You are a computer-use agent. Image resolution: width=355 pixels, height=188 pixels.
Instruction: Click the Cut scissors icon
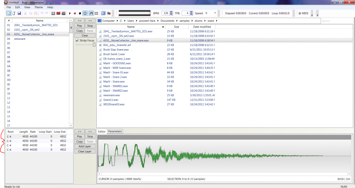pos(25,13)
